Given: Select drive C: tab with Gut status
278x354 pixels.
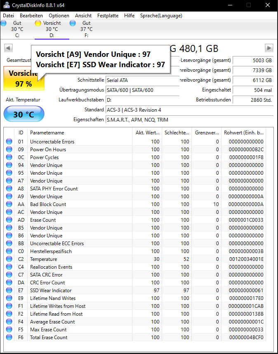Looking at the screenshot, I should (x=17, y=29).
